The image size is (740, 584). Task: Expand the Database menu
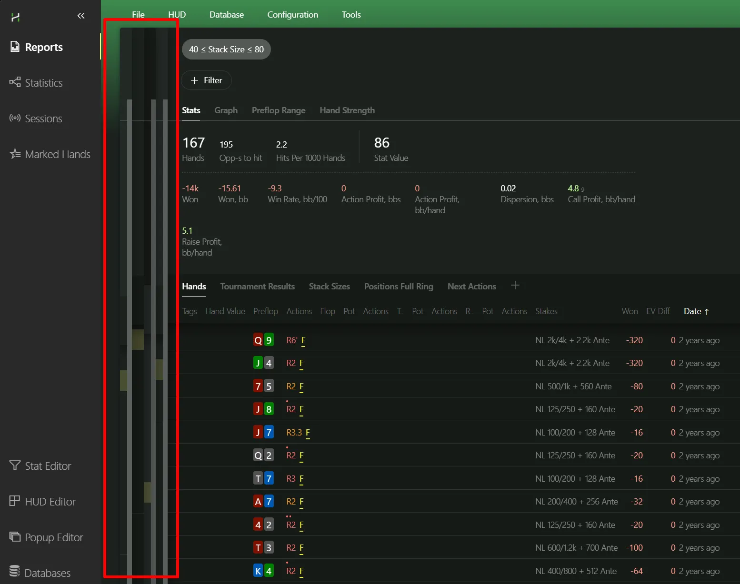(x=226, y=15)
